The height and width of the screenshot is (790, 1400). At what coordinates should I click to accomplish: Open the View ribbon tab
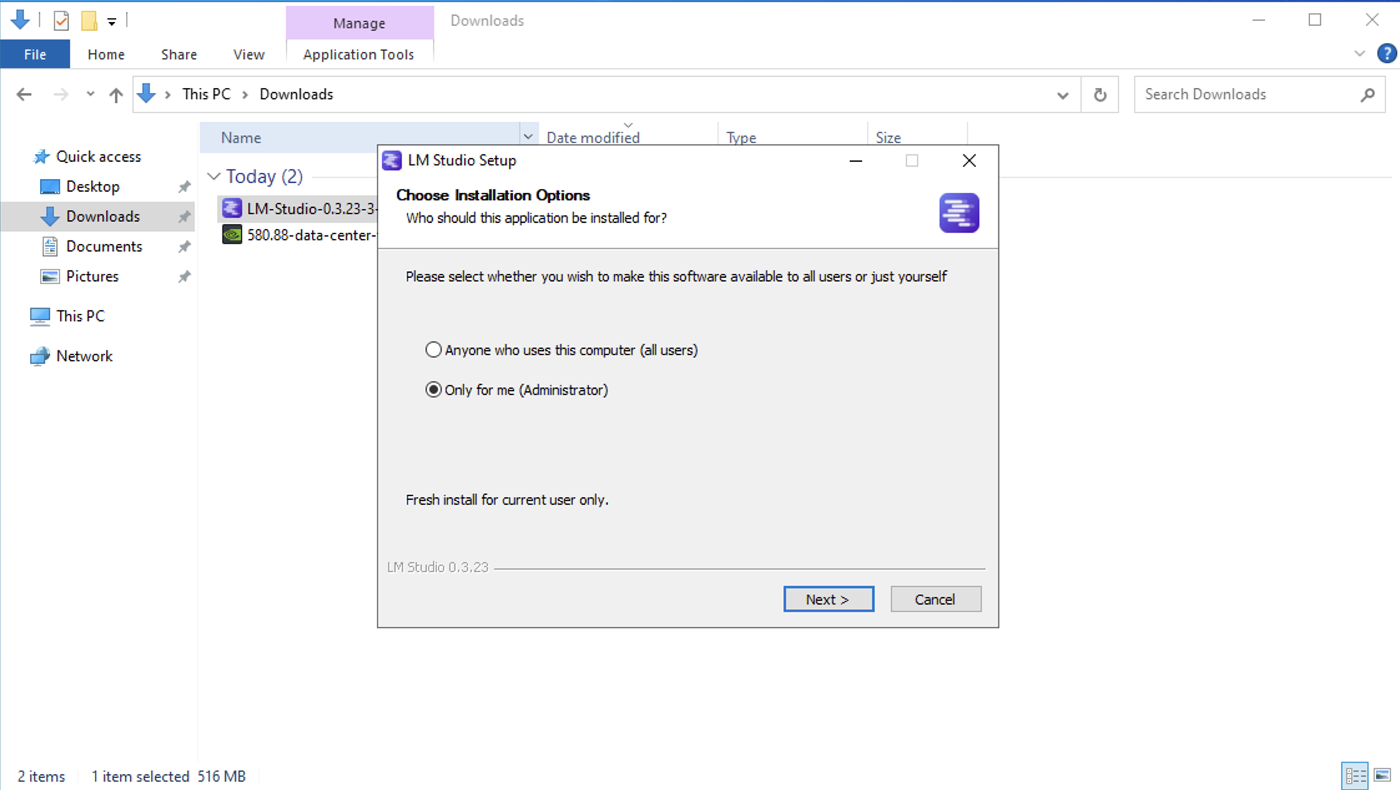pos(248,55)
